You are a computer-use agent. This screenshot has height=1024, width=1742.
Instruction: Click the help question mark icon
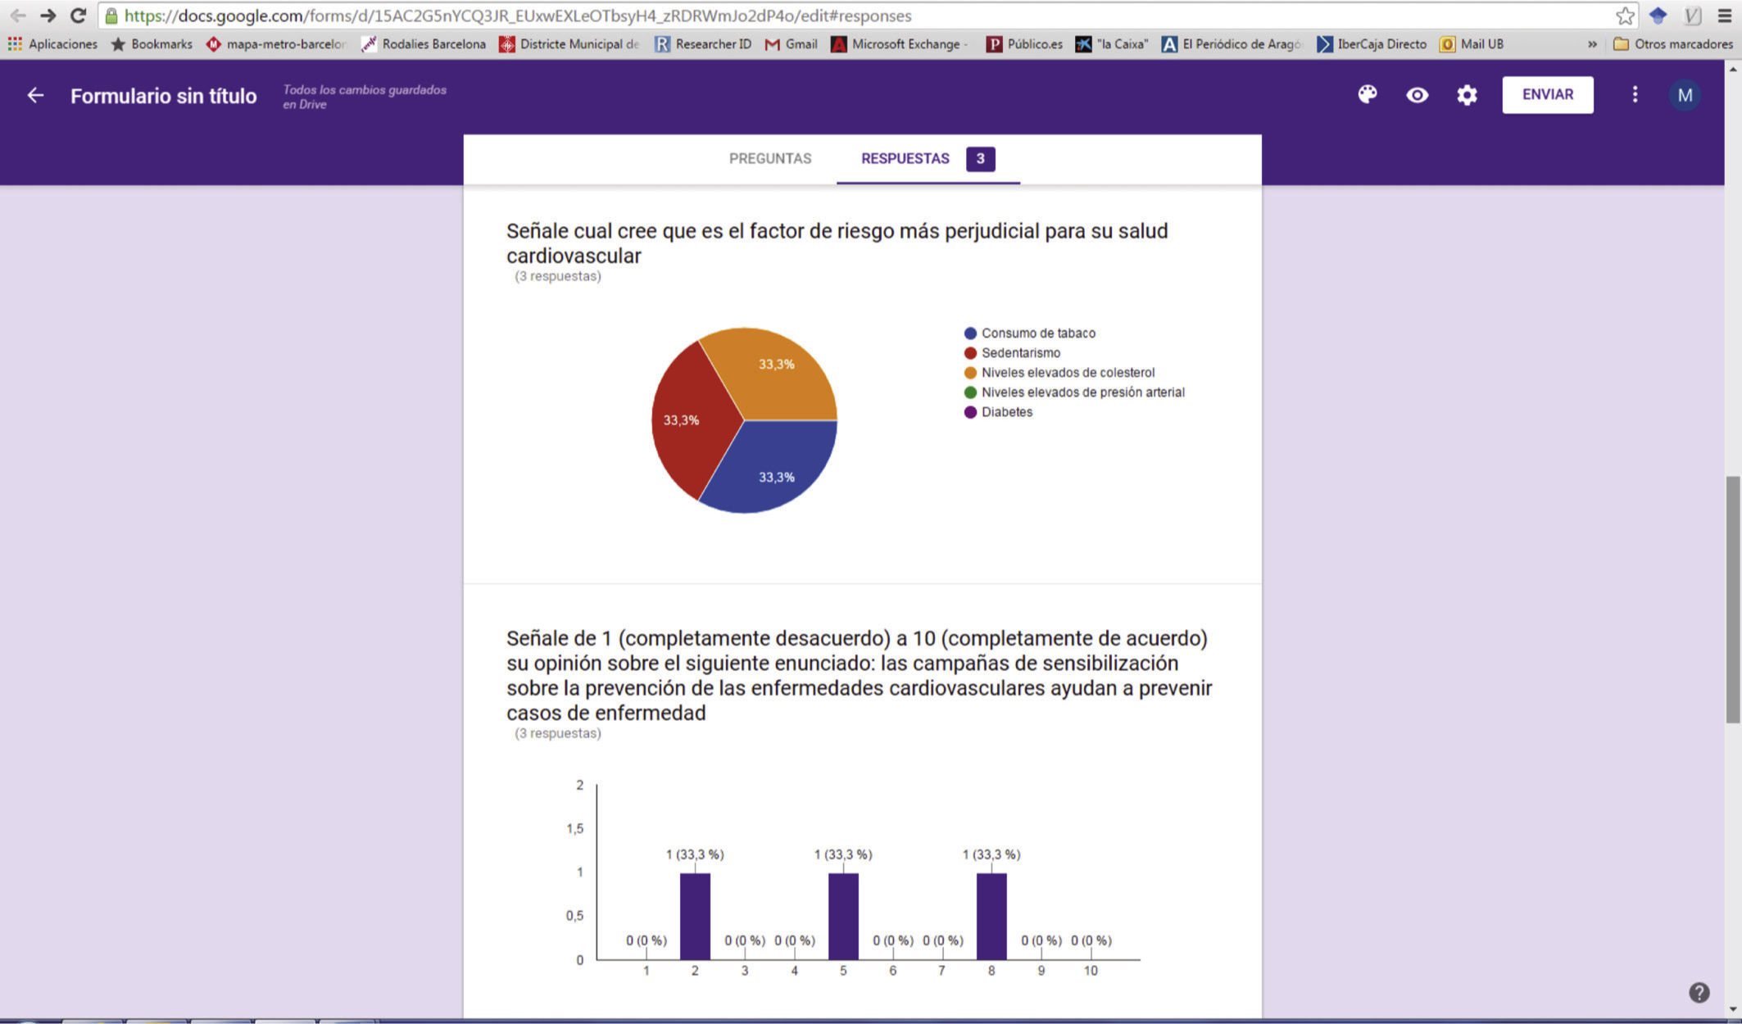[x=1699, y=993]
